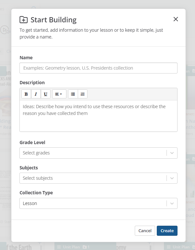The width and height of the screenshot is (195, 250).
Task: Insert a numbered list
Action: click(83, 94)
